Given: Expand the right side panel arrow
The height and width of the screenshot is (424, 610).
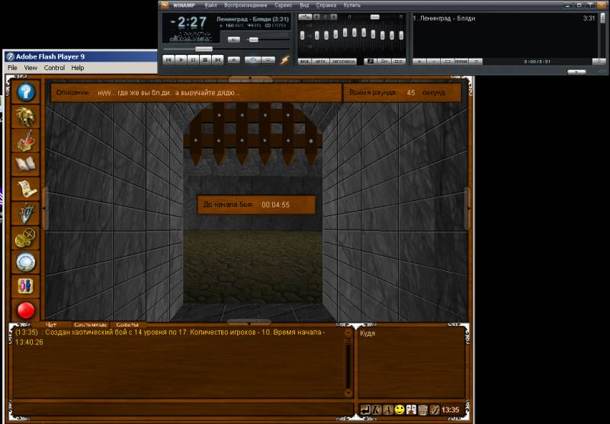Looking at the screenshot, I should 468,209.
